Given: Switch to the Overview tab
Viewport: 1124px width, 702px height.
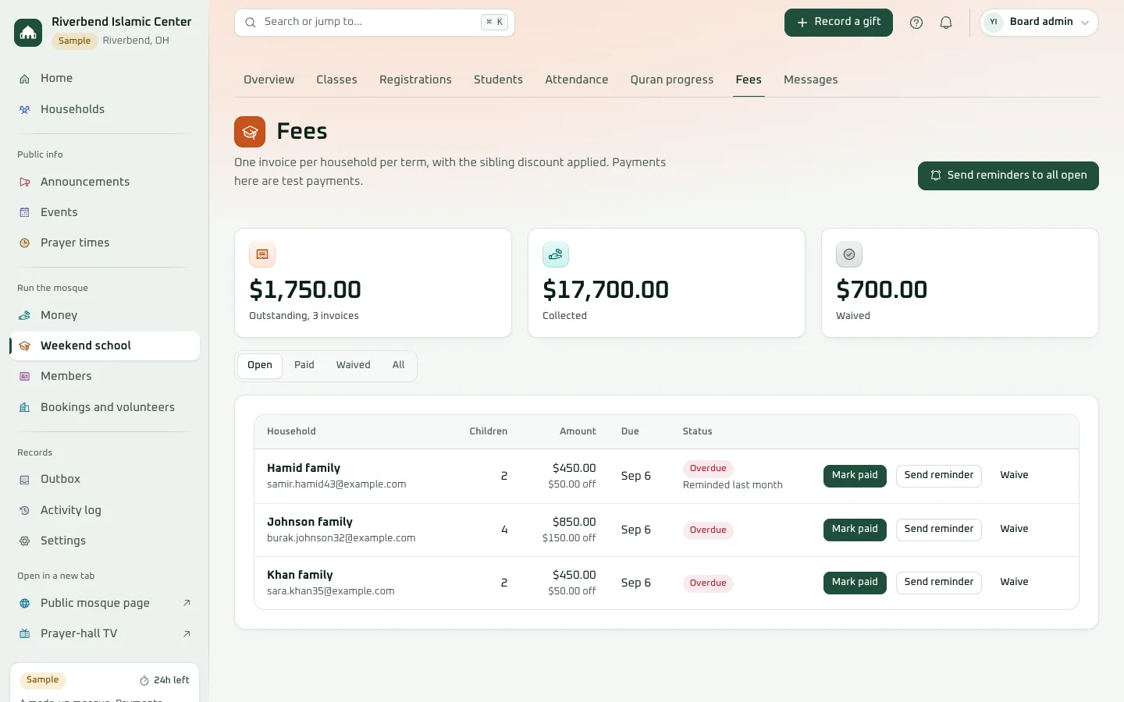Looking at the screenshot, I should point(269,80).
